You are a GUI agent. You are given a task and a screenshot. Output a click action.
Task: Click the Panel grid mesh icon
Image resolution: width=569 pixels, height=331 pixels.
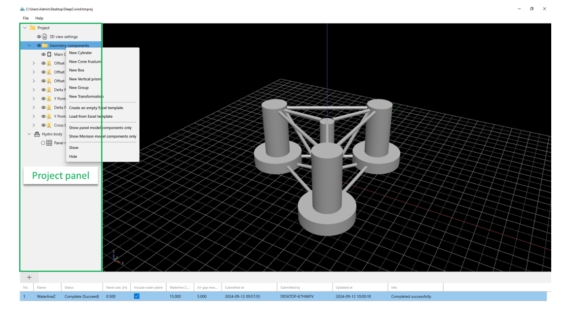pos(49,143)
